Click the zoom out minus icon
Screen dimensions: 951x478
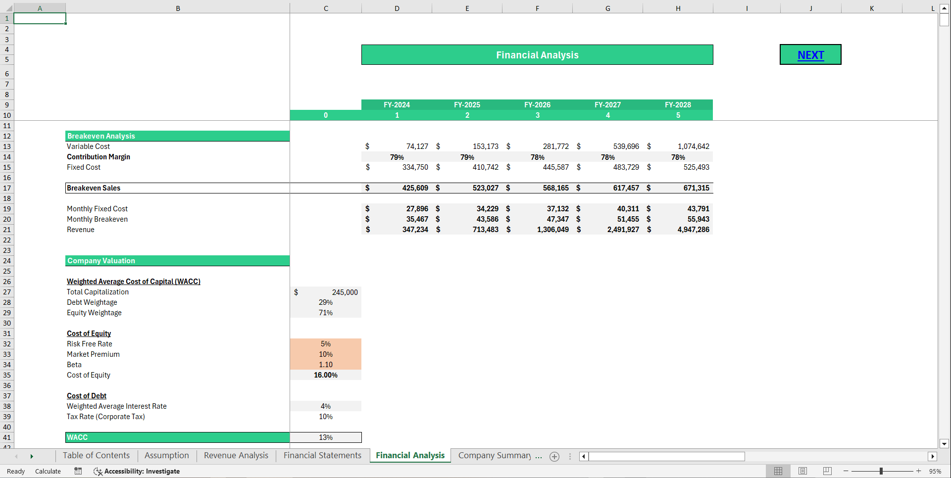[x=845, y=471]
